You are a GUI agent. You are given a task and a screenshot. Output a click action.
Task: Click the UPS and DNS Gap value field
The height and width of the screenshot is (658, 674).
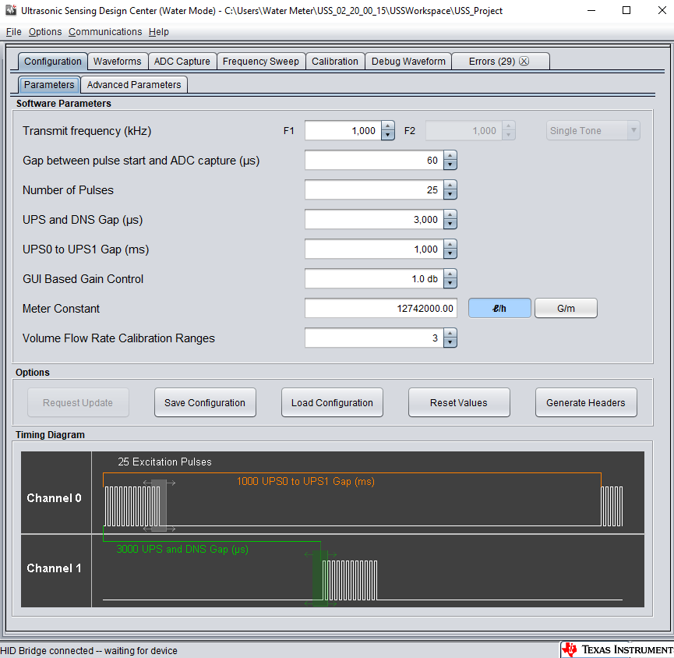pyautogui.click(x=374, y=220)
